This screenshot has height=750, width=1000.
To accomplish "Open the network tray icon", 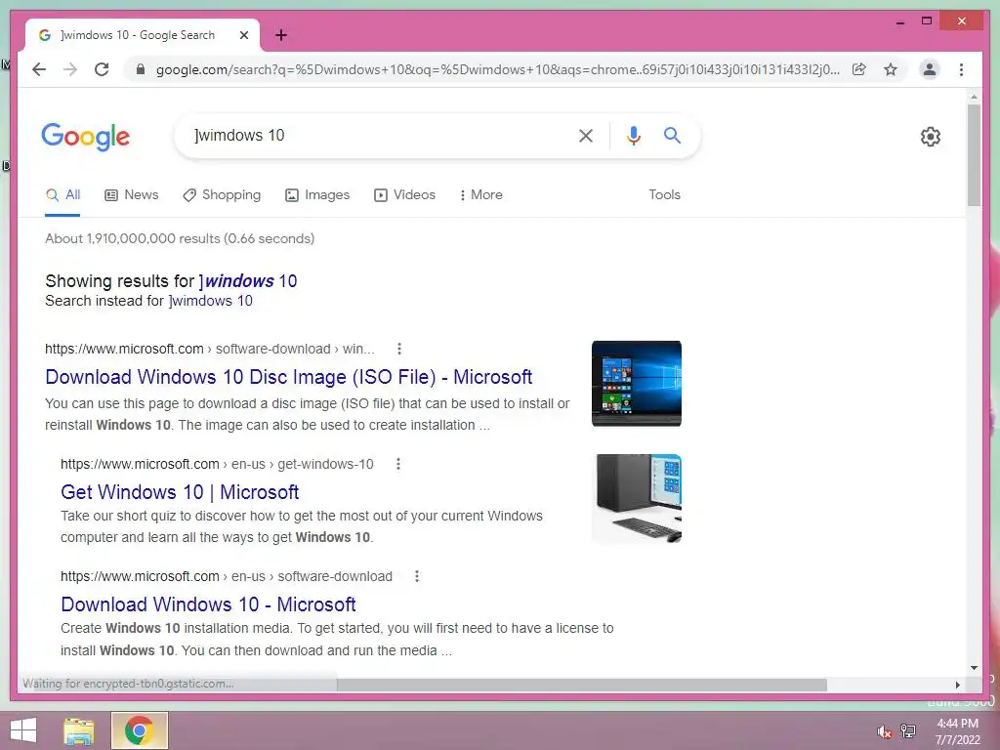I will pos(908,731).
